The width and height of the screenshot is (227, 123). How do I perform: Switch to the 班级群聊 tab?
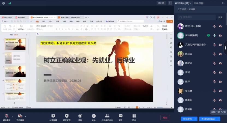pyautogui.click(x=199, y=3)
